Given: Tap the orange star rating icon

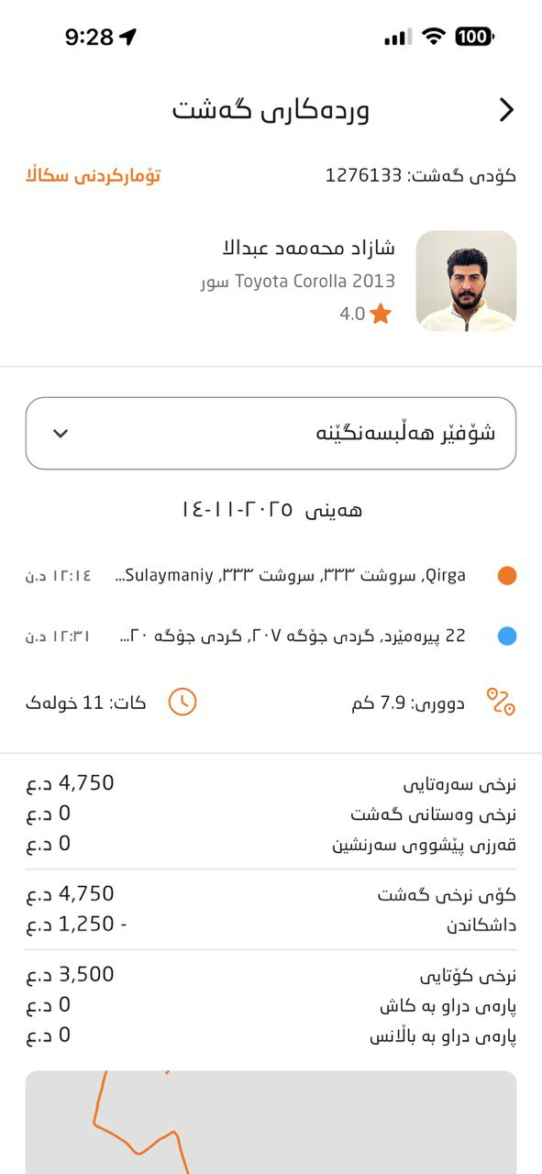Looking at the screenshot, I should coord(381,314).
